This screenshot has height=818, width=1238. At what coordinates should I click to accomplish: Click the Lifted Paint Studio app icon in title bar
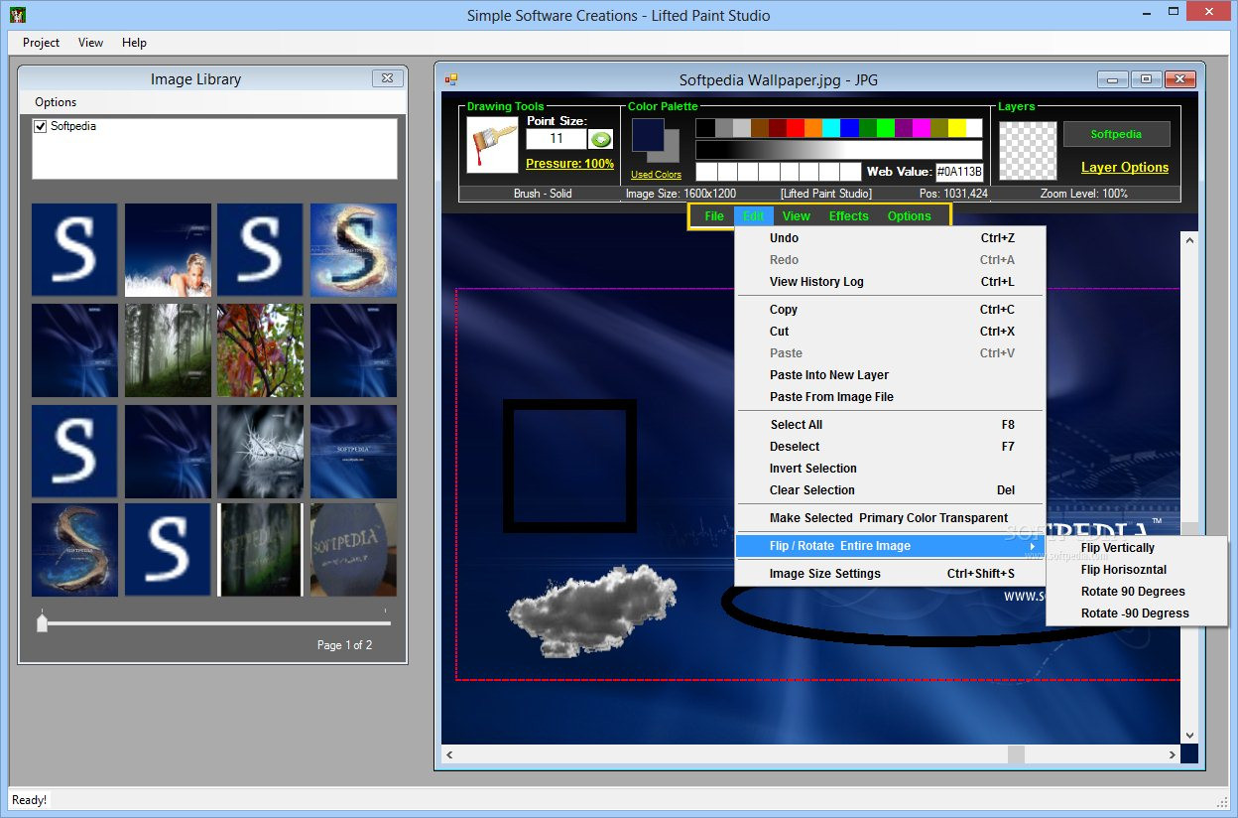(17, 15)
